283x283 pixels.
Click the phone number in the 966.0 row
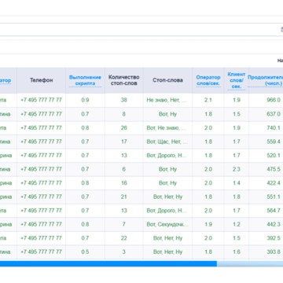coord(41,100)
